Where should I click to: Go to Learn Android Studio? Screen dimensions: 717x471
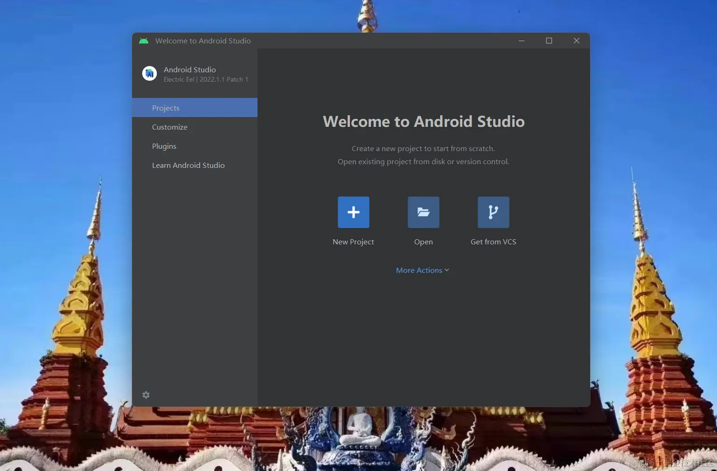(195, 165)
